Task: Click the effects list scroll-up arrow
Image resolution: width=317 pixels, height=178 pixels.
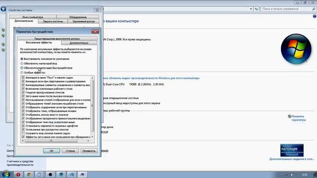Action: pos(93,78)
